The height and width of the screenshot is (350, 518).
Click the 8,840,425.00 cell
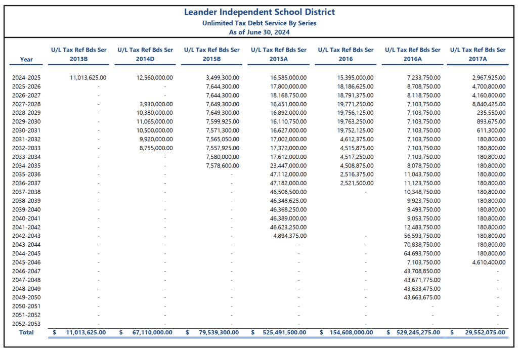[x=489, y=104]
